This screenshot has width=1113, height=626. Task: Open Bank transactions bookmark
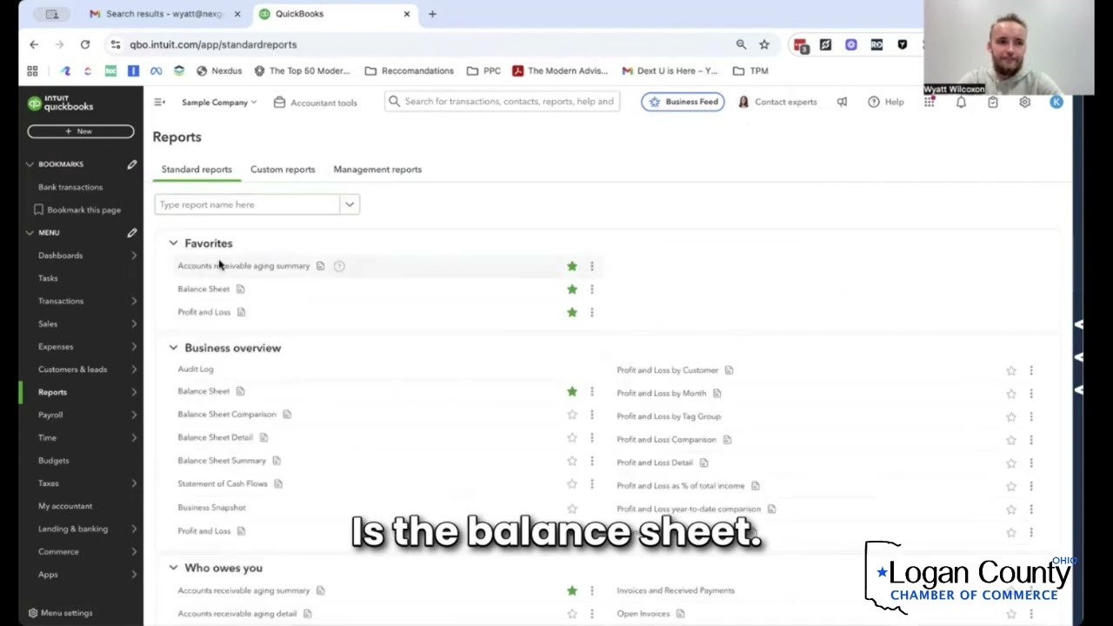[70, 187]
